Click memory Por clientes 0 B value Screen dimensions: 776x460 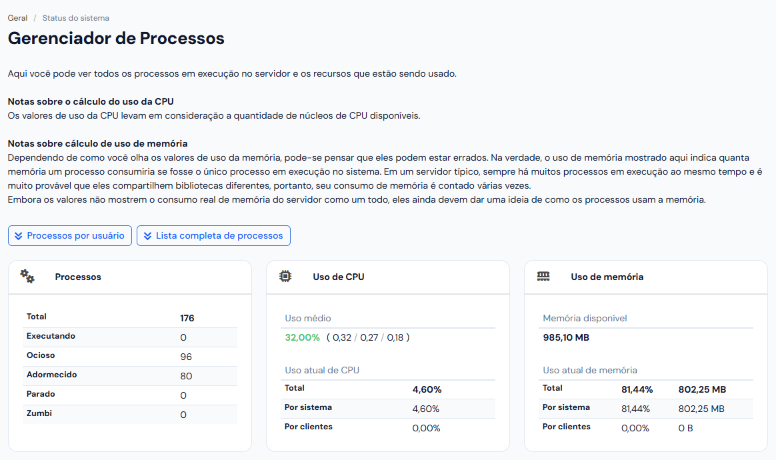(685, 428)
